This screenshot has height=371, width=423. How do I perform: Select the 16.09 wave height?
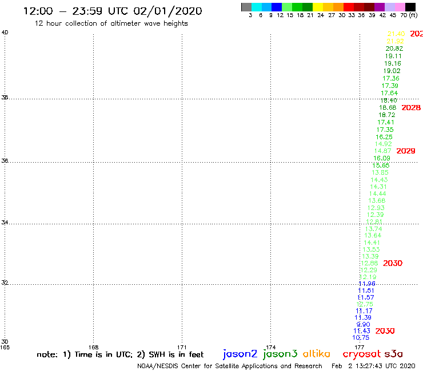point(382,158)
